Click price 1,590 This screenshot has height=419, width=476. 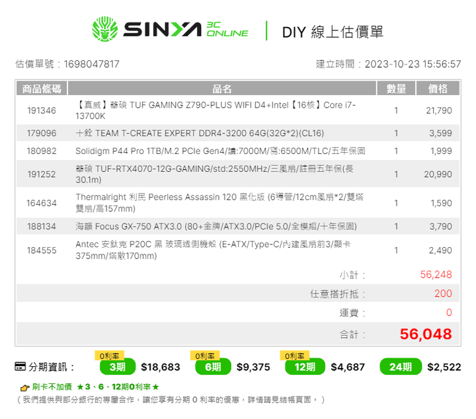coord(442,203)
